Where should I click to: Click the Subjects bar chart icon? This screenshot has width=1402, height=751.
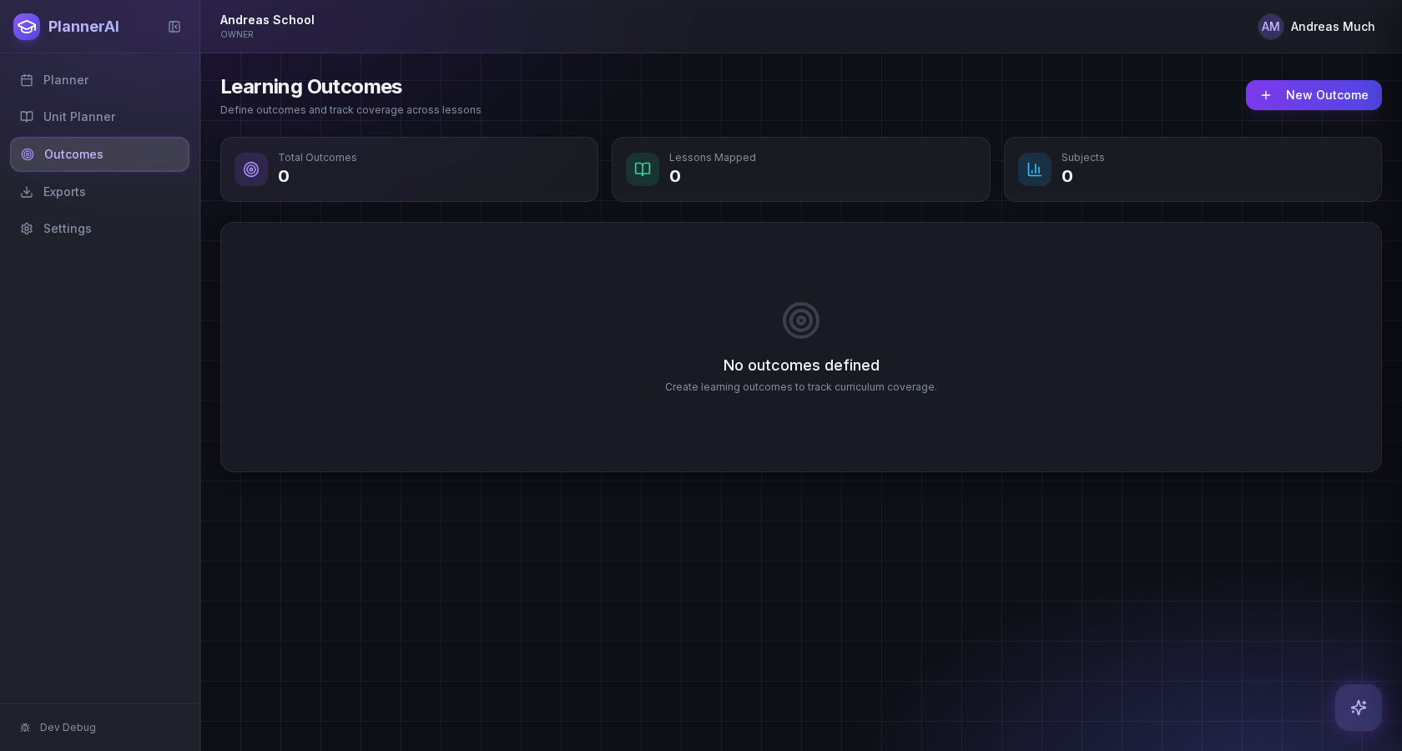[1034, 169]
